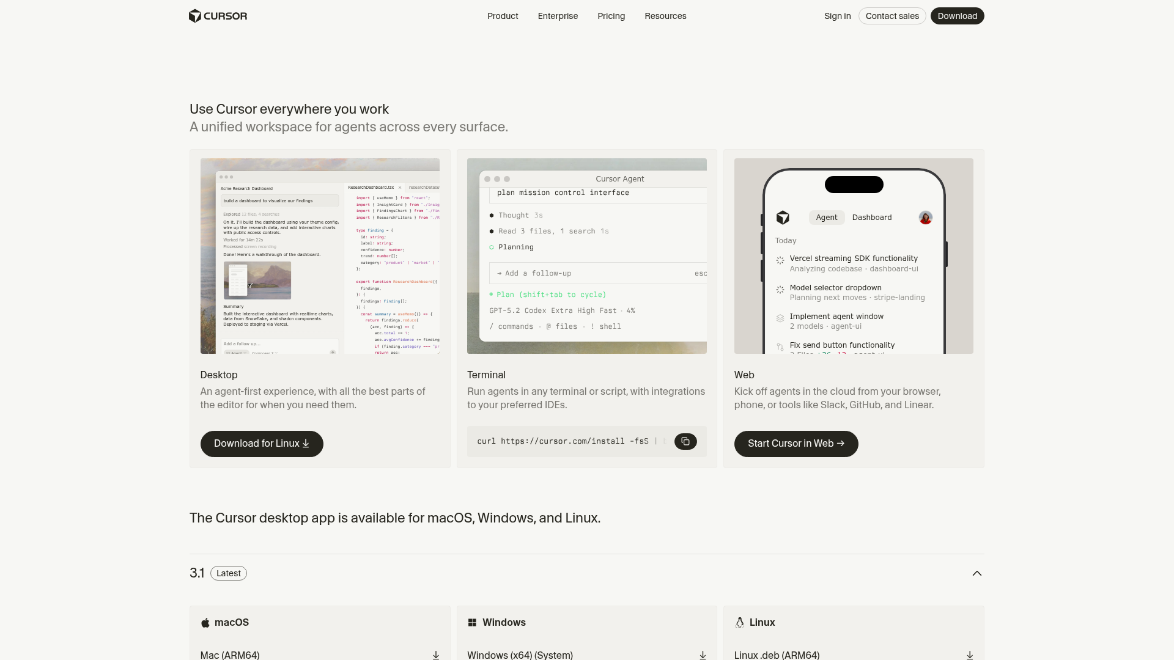Click the Windows (x64) (System) link text
Image resolution: width=1174 pixels, height=660 pixels.
click(x=520, y=655)
